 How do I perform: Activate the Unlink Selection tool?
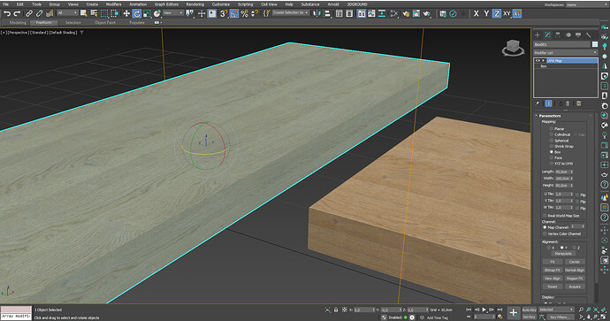pos(39,13)
